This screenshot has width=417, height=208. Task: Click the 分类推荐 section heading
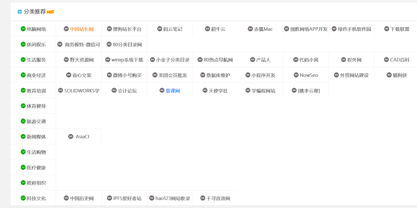pyautogui.click(x=35, y=12)
